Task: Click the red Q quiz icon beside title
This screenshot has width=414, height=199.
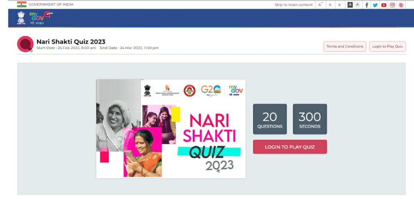Action: tap(25, 44)
